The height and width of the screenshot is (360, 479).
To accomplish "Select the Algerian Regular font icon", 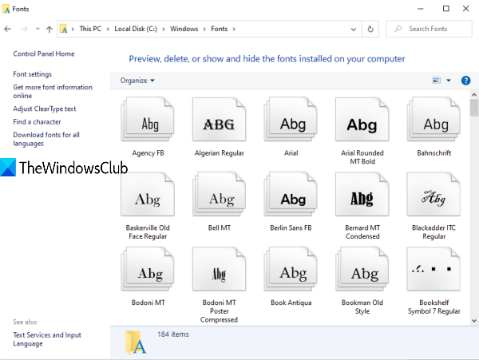I will (219, 119).
